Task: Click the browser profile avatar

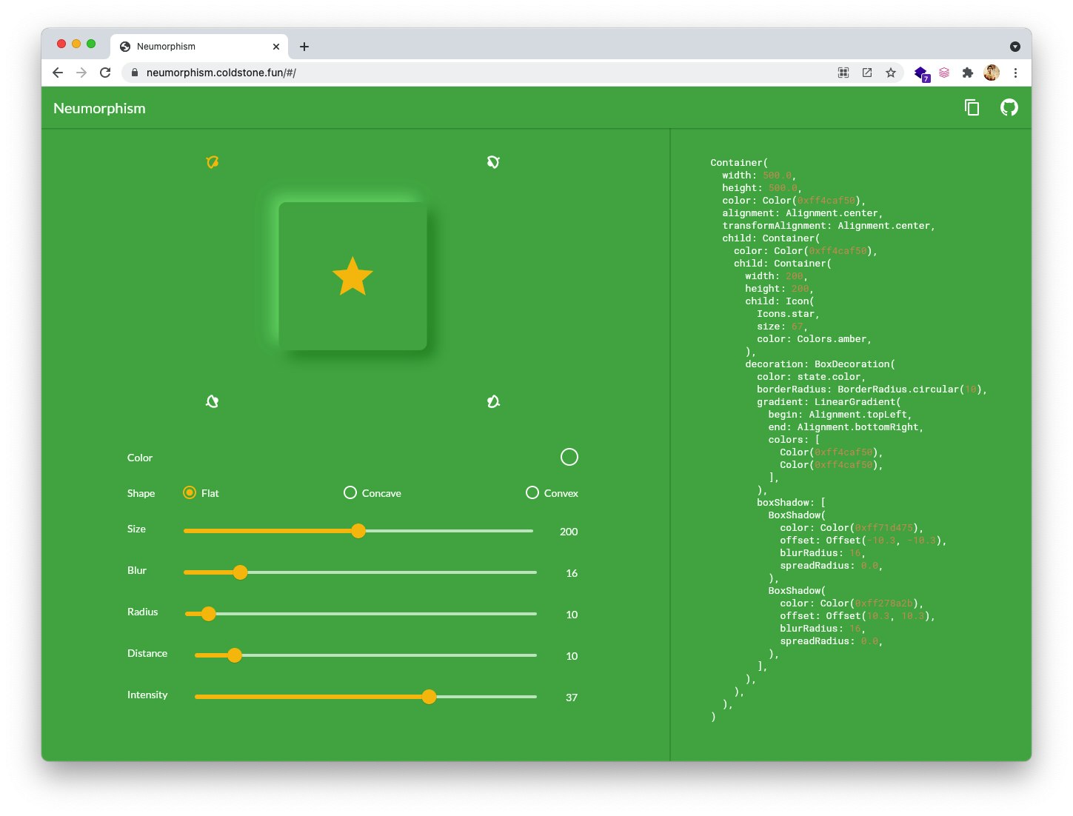Action: pos(991,73)
